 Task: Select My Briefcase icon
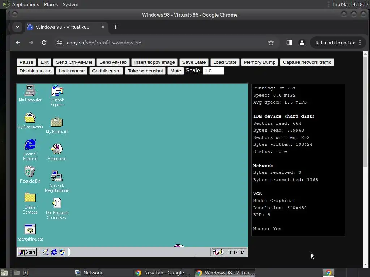point(57,125)
